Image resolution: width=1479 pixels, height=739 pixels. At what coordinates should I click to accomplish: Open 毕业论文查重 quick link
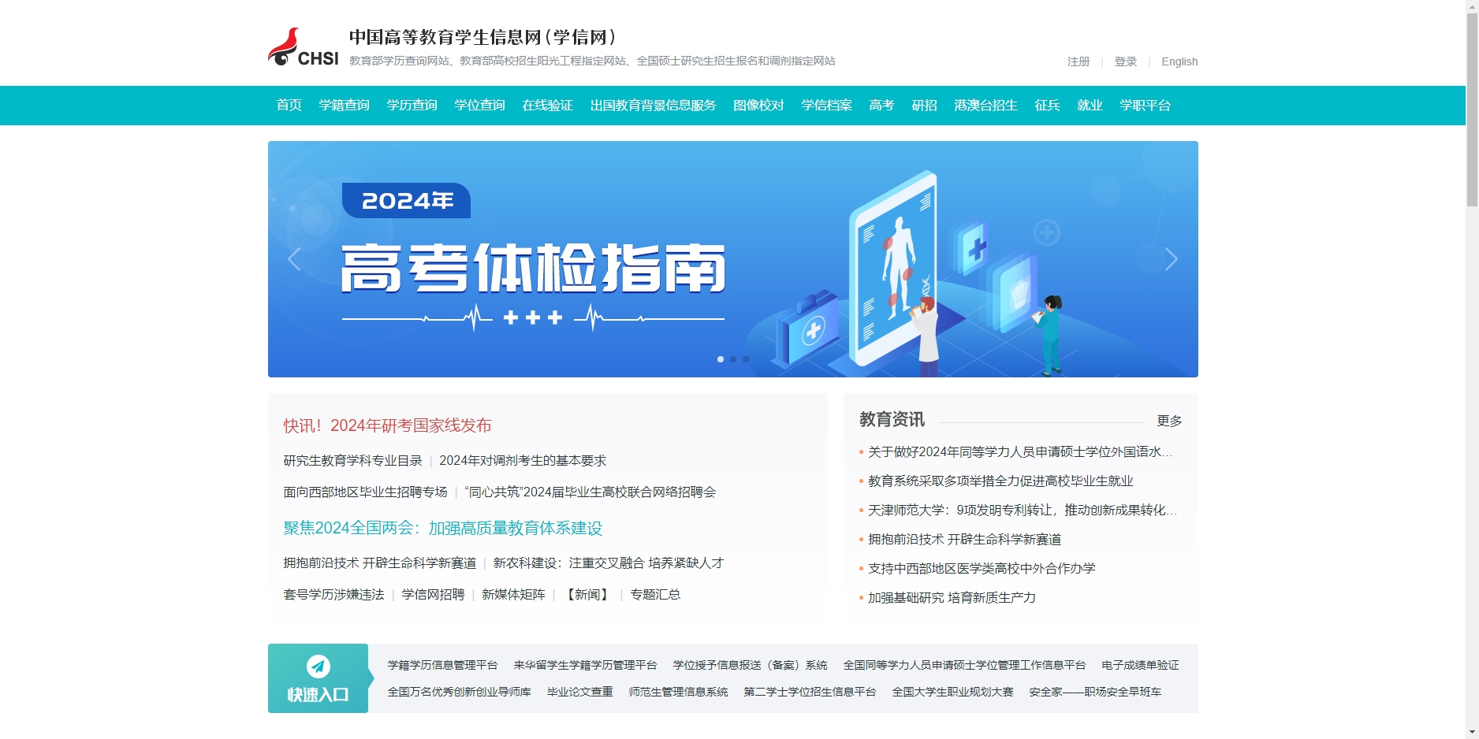[579, 692]
